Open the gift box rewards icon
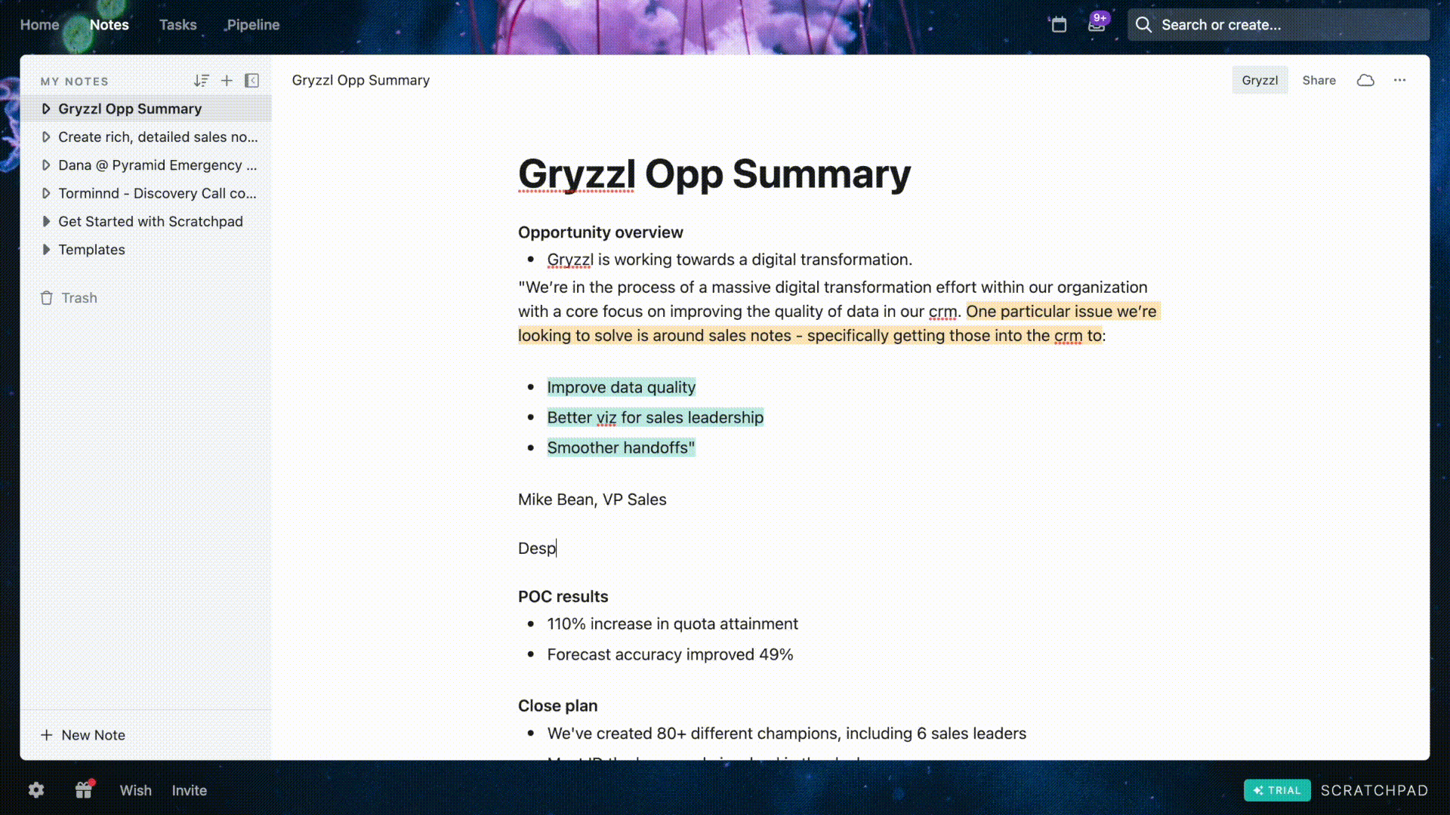The image size is (1450, 815). pos(84,790)
